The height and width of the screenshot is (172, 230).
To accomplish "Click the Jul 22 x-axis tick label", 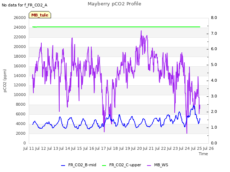I will 161,148.
